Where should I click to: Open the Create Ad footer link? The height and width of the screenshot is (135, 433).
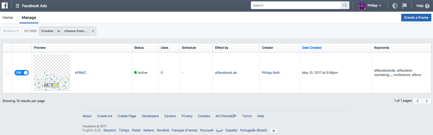pos(104,116)
